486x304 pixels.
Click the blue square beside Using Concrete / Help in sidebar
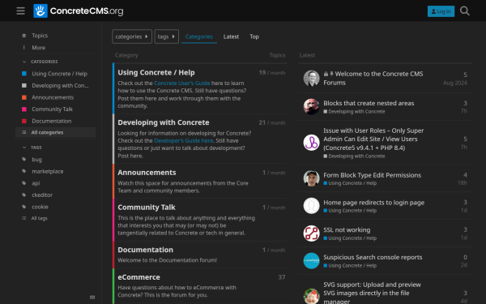click(x=23, y=74)
